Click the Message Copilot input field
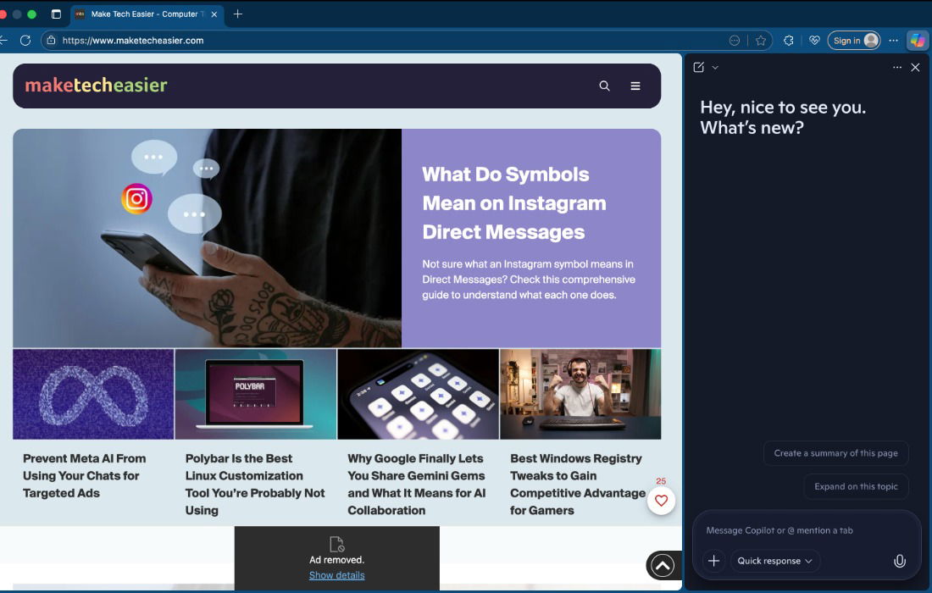The image size is (932, 593). [x=805, y=530]
